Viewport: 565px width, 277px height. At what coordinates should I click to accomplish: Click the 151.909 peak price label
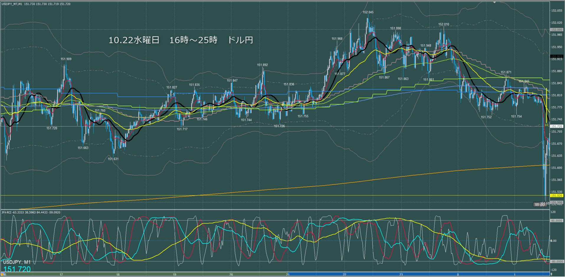click(66, 59)
